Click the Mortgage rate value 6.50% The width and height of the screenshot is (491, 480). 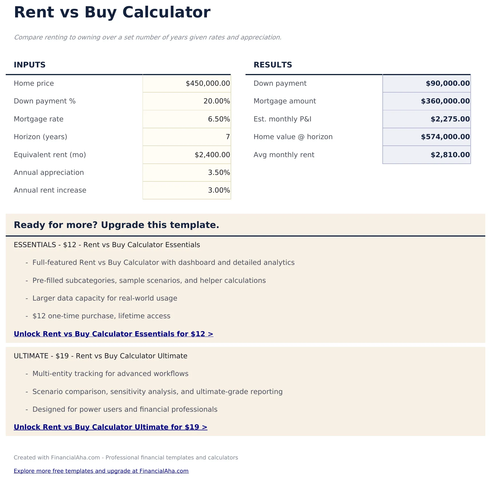186,119
